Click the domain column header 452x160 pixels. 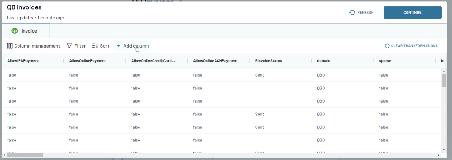click(324, 61)
